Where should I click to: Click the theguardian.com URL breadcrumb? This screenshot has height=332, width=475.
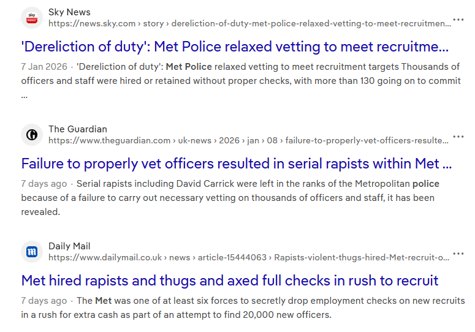[x=248, y=141]
